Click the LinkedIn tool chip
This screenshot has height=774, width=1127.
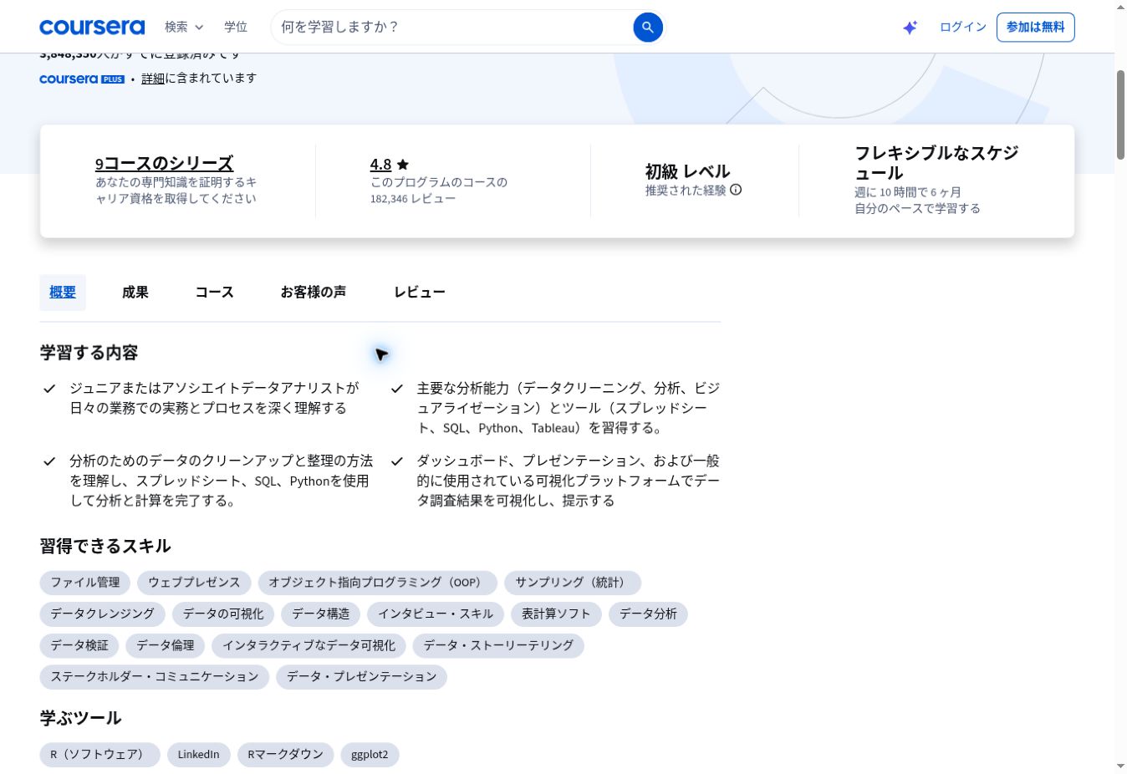click(199, 755)
